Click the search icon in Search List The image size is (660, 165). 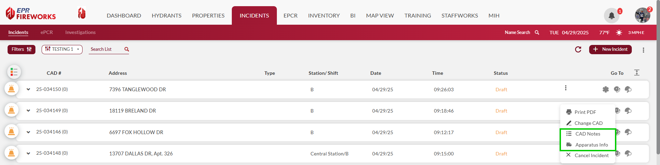click(x=127, y=49)
